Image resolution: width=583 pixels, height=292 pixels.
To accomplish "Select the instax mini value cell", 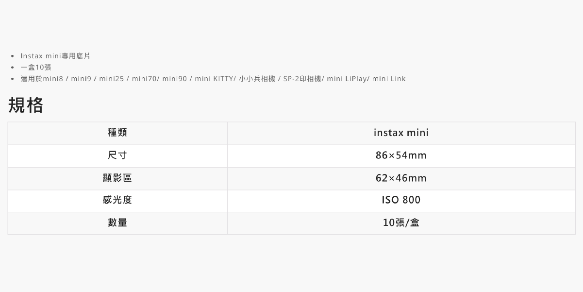I will (401, 133).
